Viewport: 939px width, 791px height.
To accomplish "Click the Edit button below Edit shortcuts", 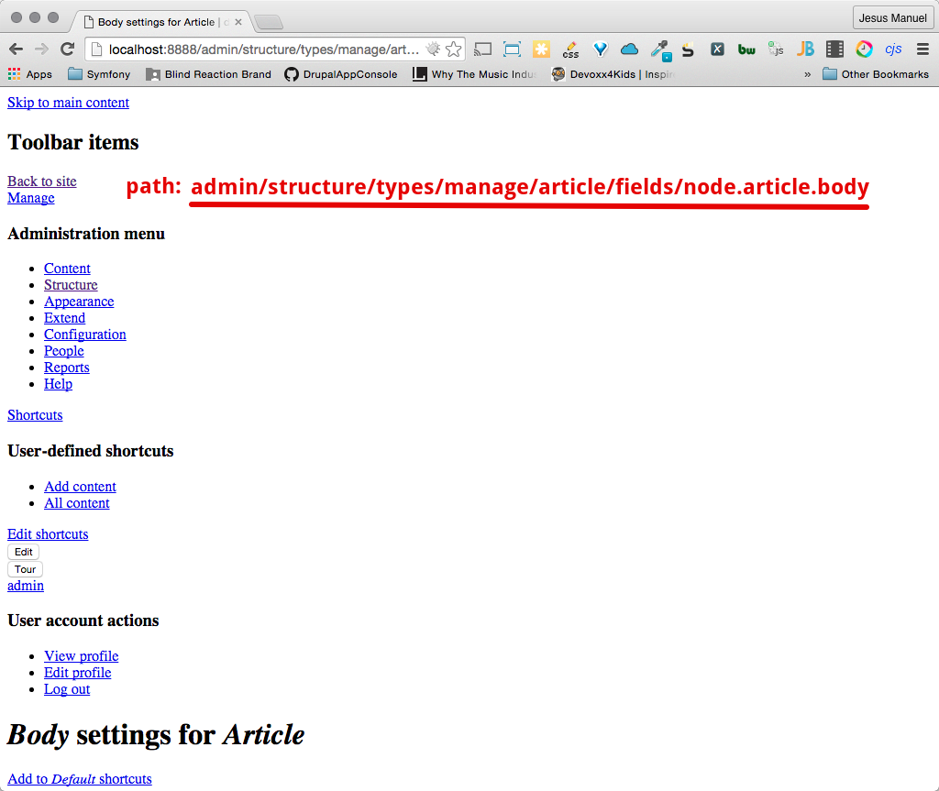I will 24,552.
